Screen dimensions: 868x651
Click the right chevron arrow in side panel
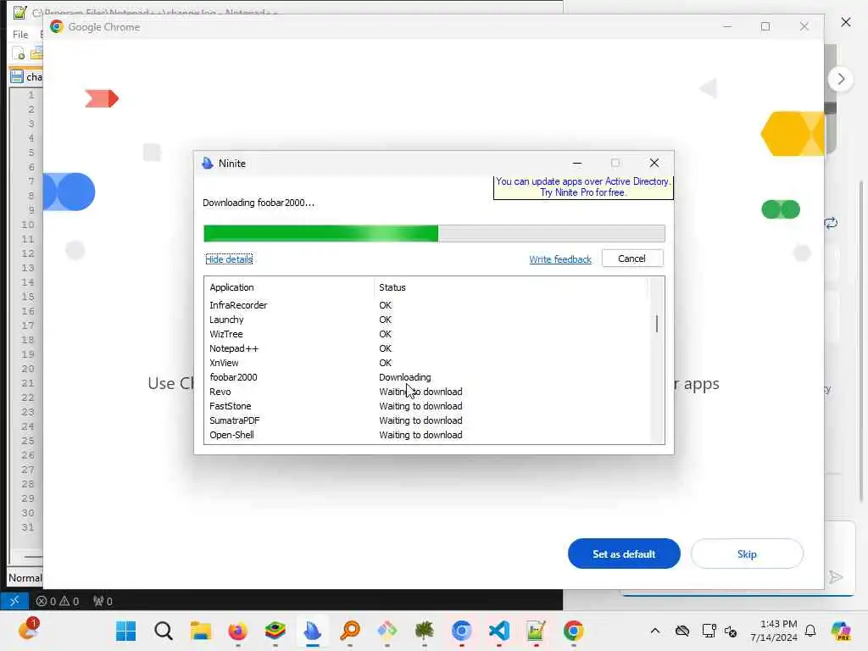[x=841, y=79]
